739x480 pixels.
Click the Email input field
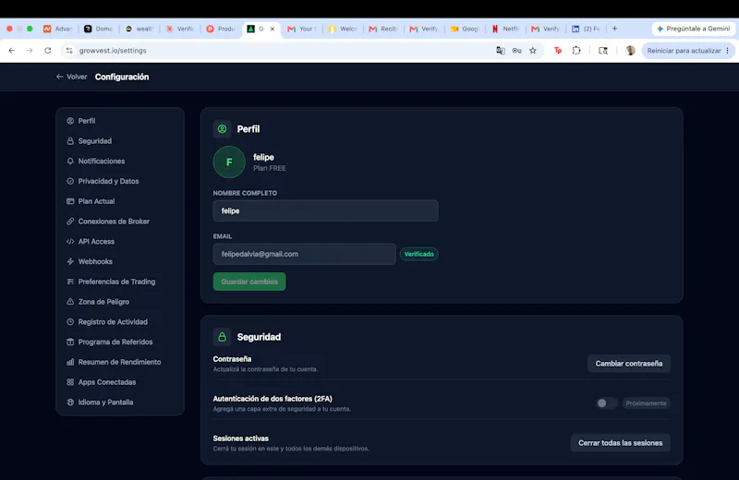tap(305, 254)
